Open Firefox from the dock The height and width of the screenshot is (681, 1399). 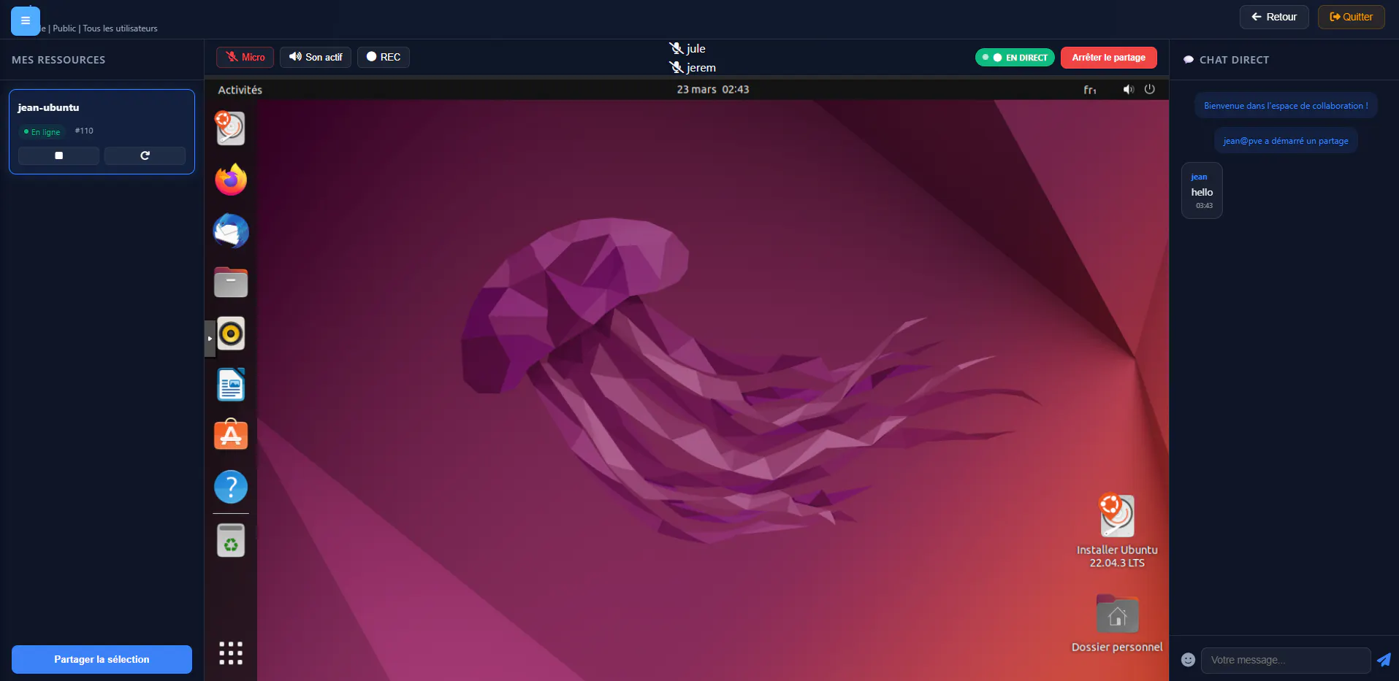tap(231, 180)
